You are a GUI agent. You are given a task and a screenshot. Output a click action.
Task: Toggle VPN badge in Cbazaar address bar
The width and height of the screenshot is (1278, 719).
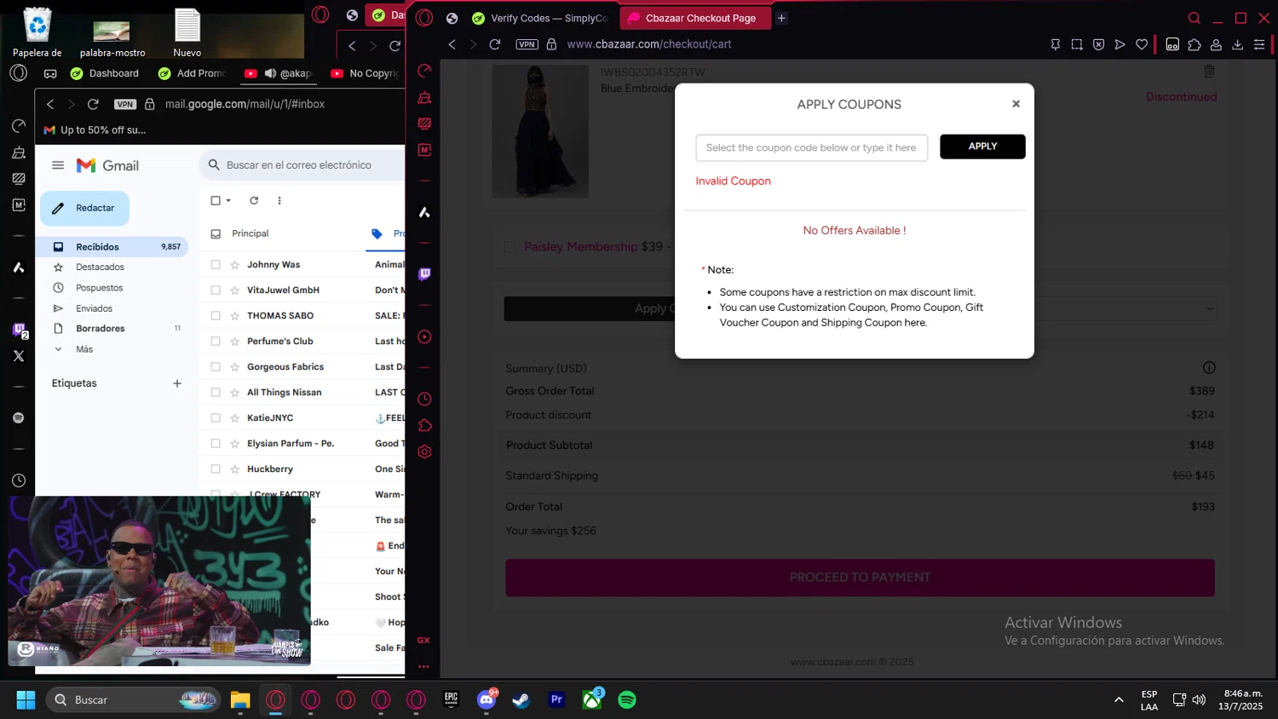tap(527, 44)
